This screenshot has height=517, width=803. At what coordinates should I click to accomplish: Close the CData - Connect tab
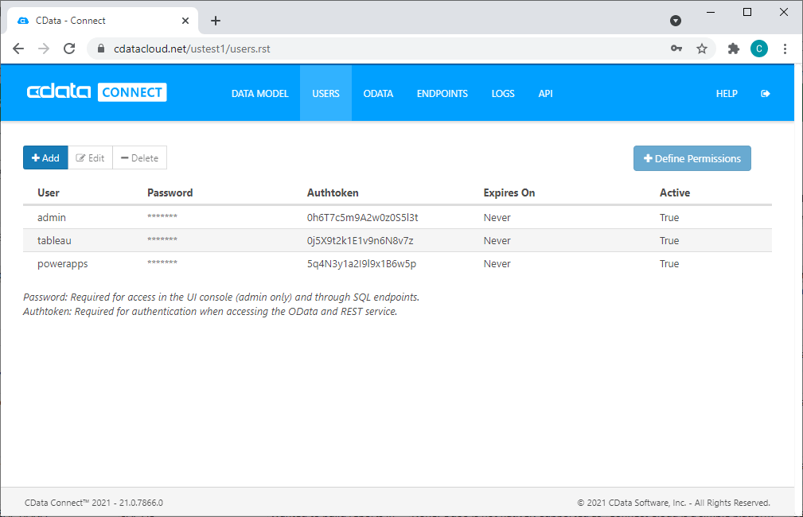tap(185, 21)
